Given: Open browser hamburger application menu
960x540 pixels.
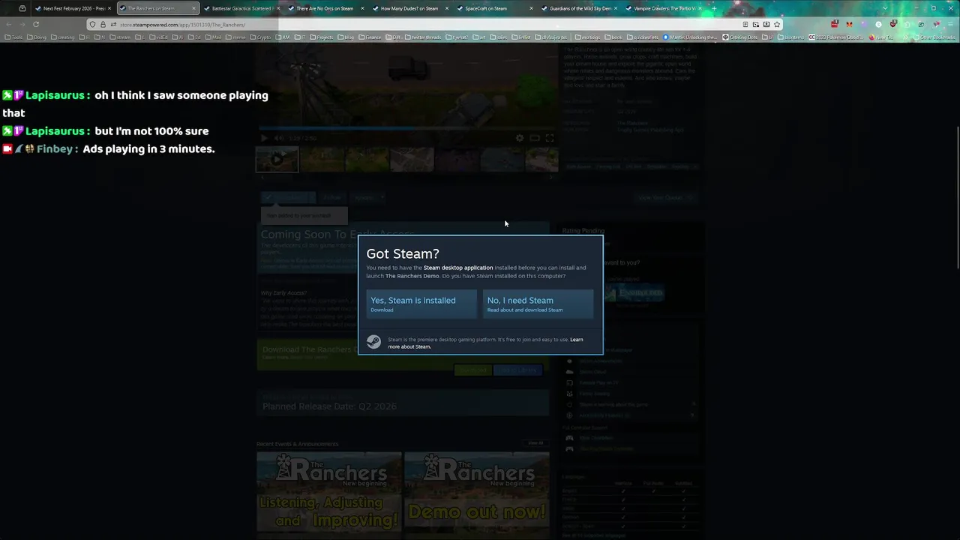Looking at the screenshot, I should pyautogui.click(x=950, y=24).
